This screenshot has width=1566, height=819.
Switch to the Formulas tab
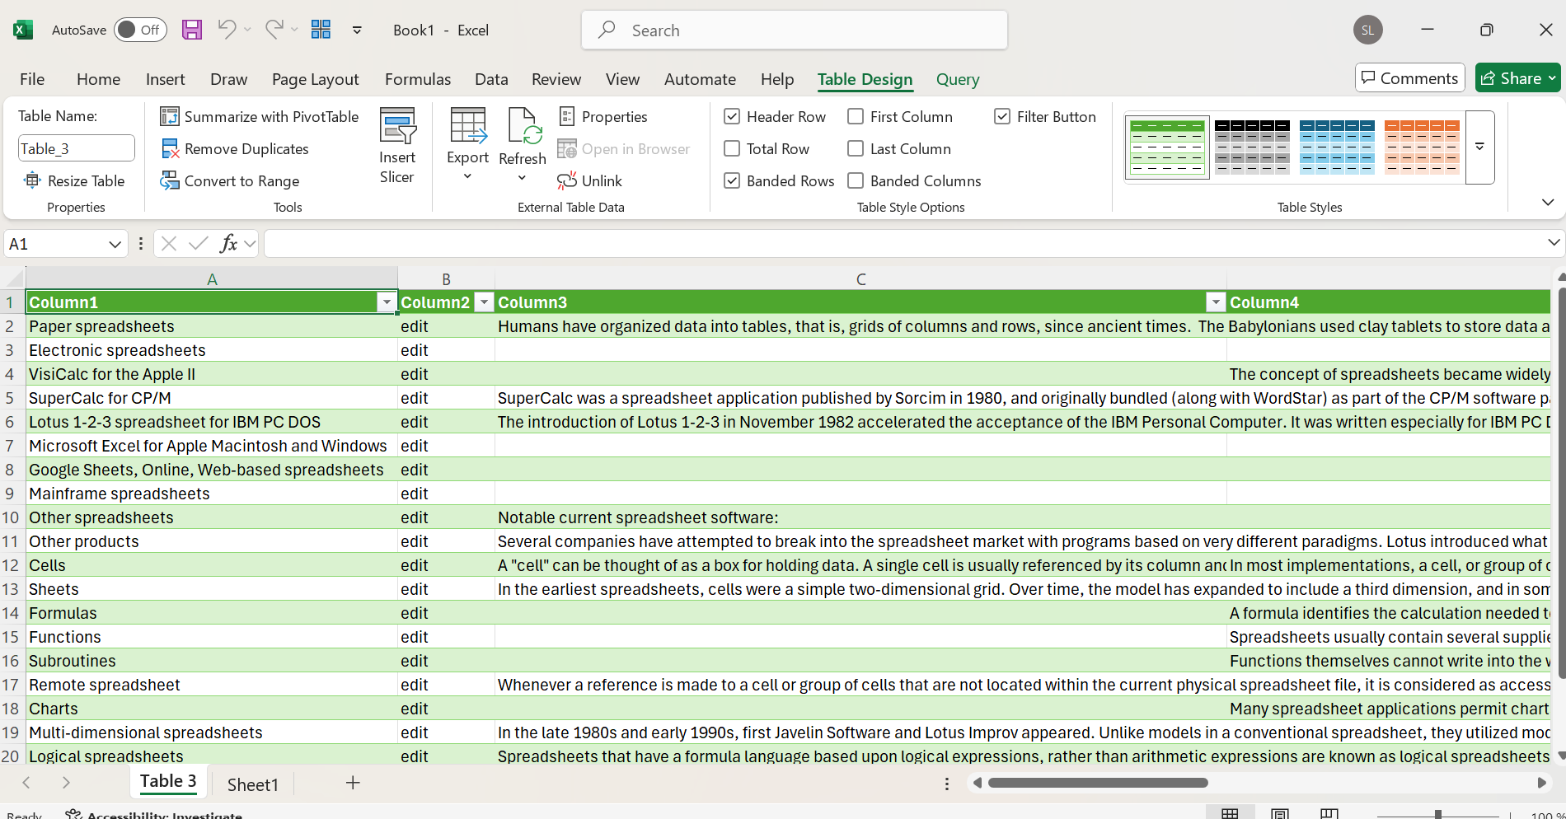click(x=418, y=79)
